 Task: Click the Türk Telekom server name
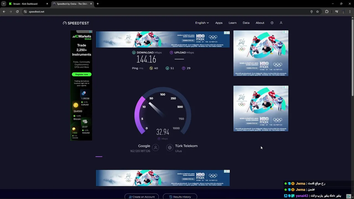tap(186, 146)
